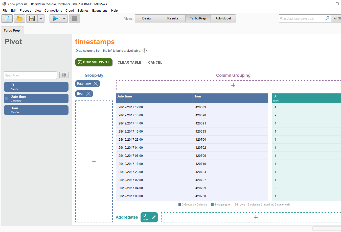The image size is (341, 232).
Task: Select the hour cell 420689
Action: coord(231,107)
